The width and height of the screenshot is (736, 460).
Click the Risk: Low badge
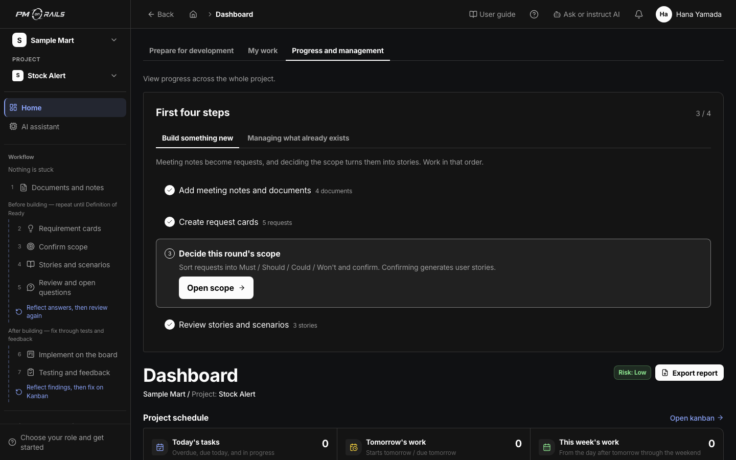click(x=632, y=373)
